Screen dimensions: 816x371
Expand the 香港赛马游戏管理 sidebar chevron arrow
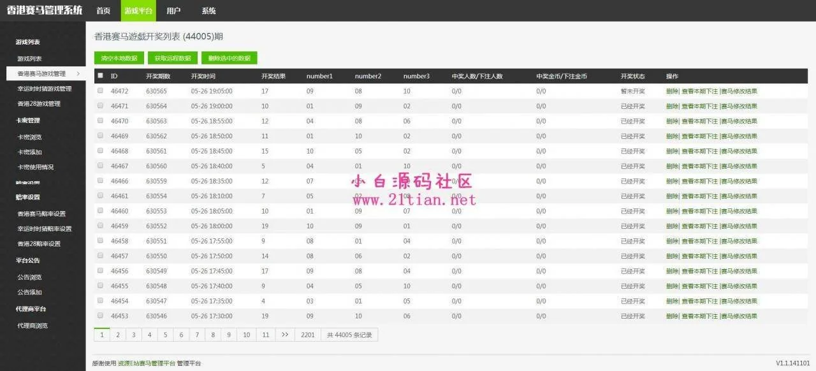tap(78, 74)
